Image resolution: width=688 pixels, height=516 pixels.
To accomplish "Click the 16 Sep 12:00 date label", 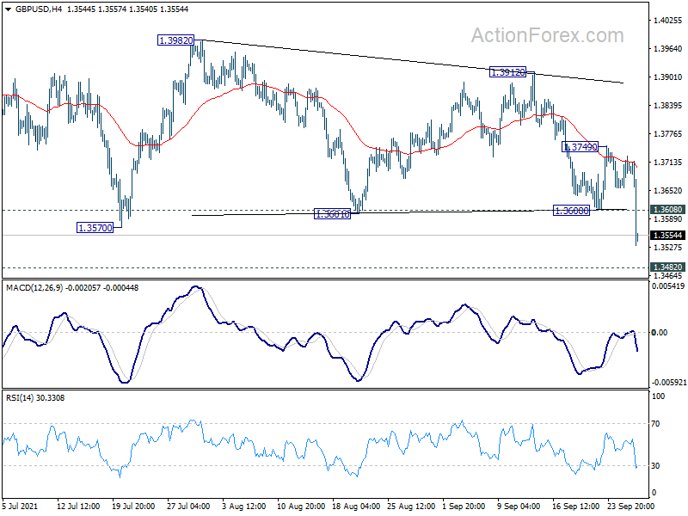I will [x=575, y=507].
